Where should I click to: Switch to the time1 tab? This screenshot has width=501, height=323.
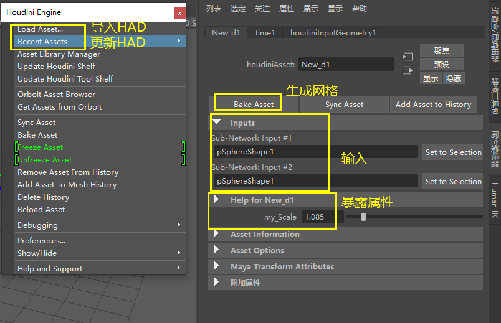pos(265,33)
